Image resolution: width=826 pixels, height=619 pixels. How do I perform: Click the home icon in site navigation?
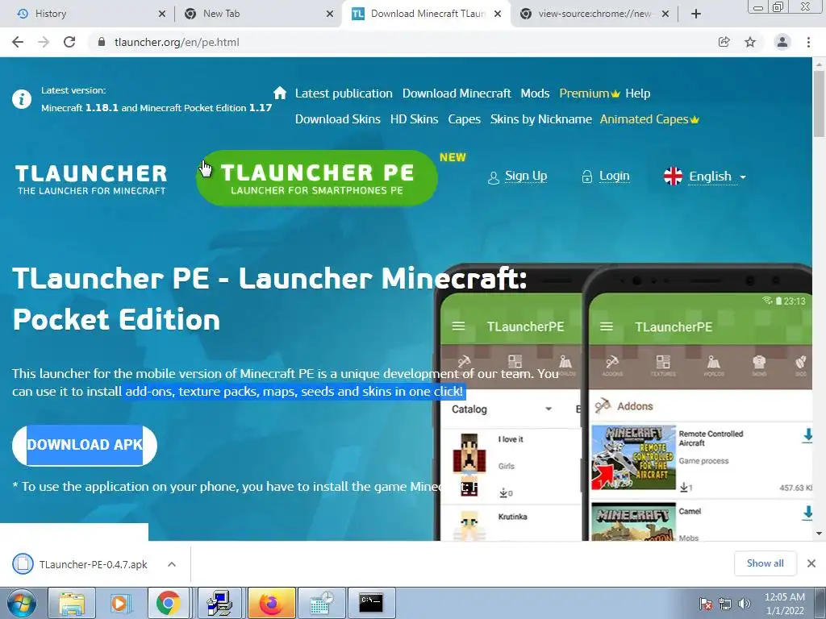280,93
